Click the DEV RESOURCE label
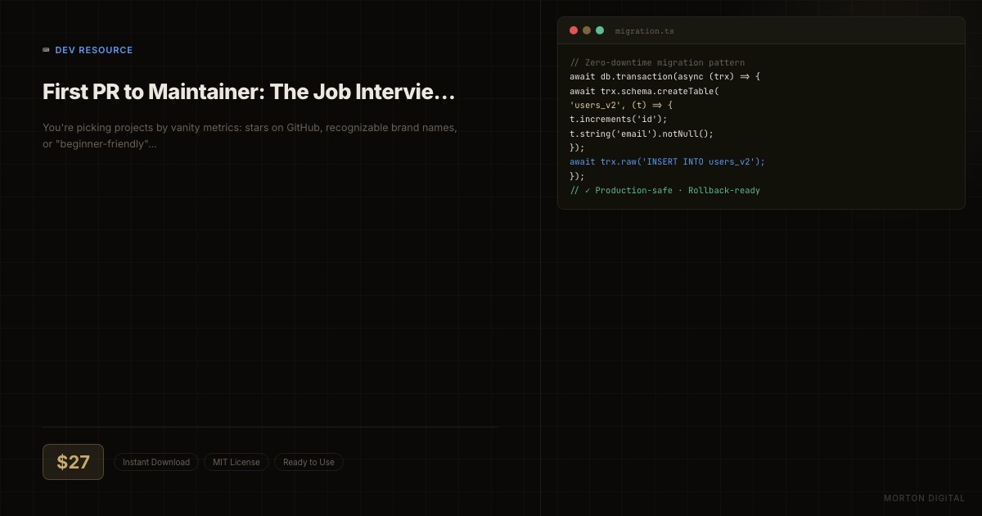The width and height of the screenshot is (982, 516). (x=94, y=50)
